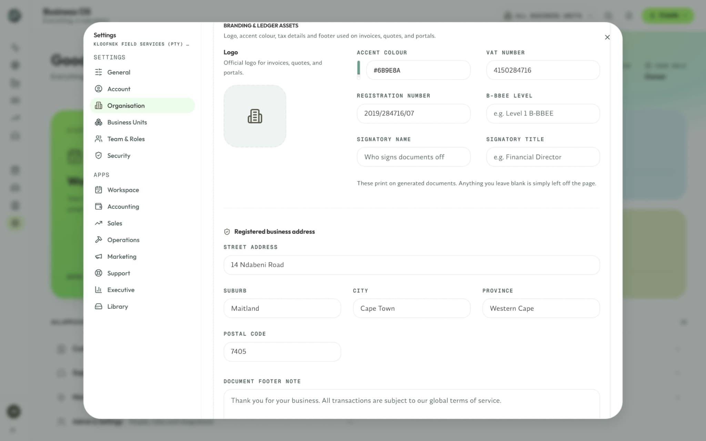The height and width of the screenshot is (441, 706).
Task: Click the General sliders icon
Action: click(x=99, y=72)
